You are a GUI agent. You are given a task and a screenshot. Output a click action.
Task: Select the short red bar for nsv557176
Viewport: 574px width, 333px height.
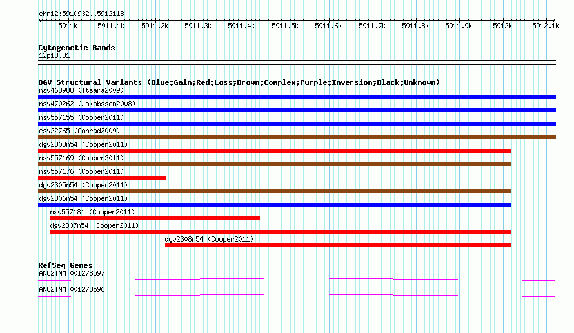coord(102,178)
